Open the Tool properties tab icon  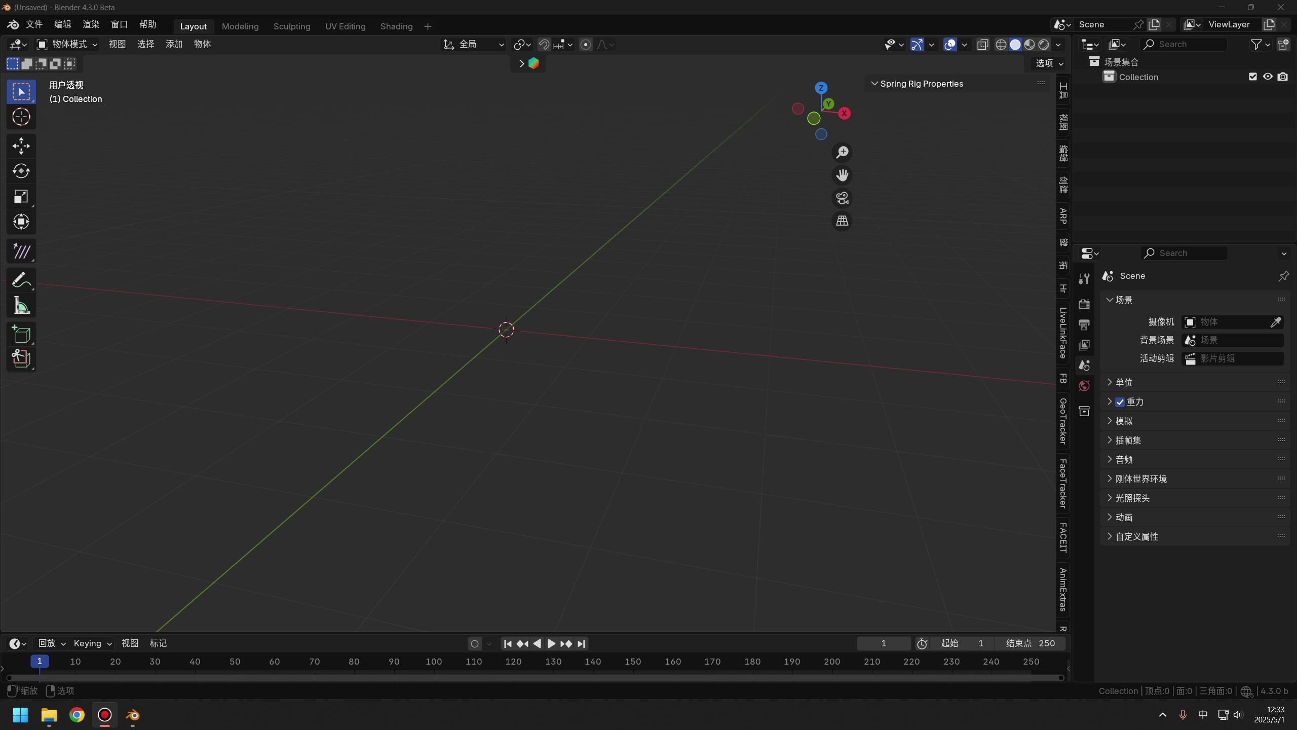tap(1084, 278)
